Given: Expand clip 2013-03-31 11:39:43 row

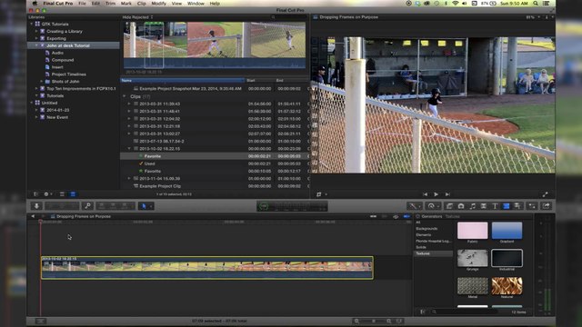Looking at the screenshot, I should (129, 104).
